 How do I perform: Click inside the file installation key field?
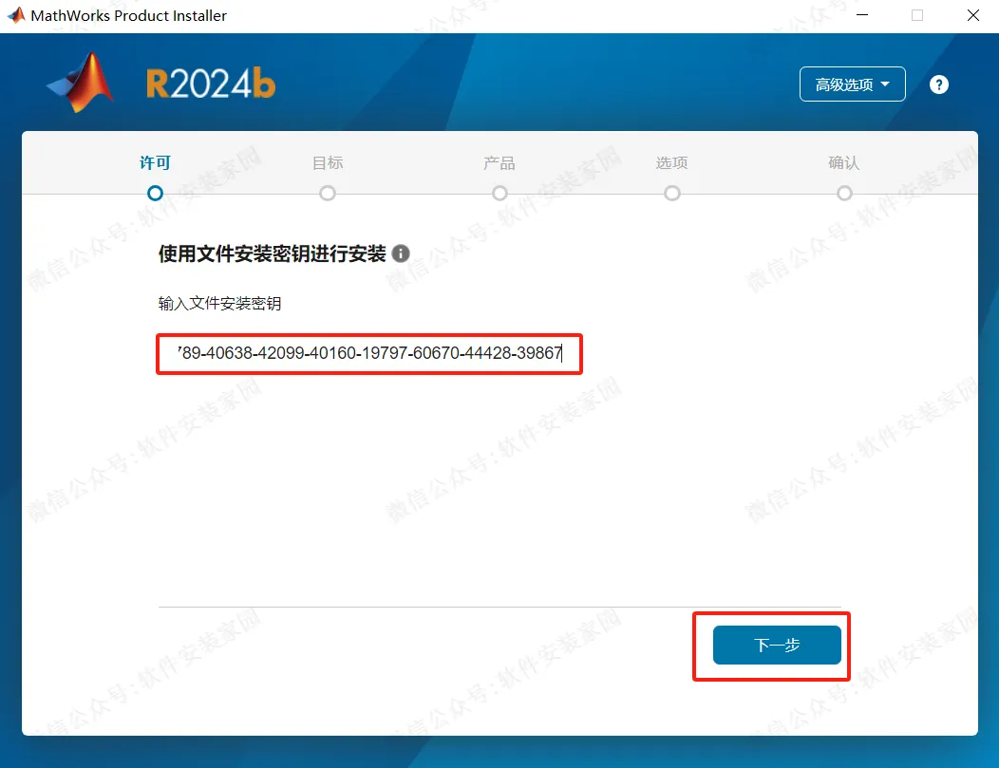pos(368,353)
